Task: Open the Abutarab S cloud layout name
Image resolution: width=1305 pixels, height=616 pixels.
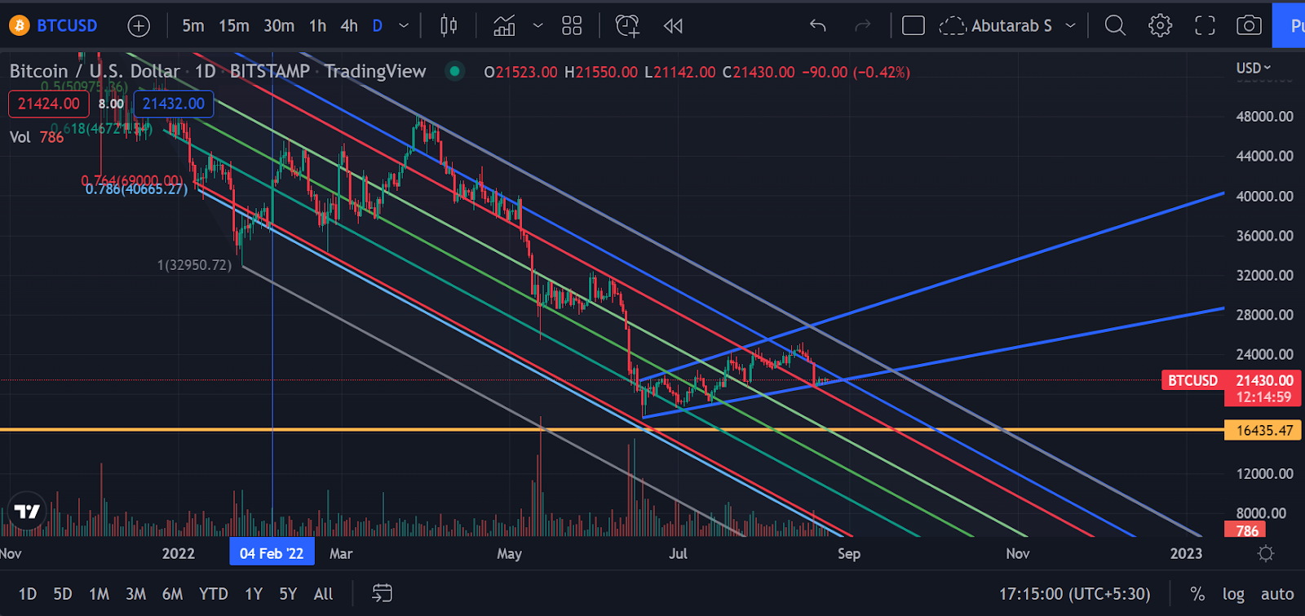Action: pyautogui.click(x=996, y=26)
